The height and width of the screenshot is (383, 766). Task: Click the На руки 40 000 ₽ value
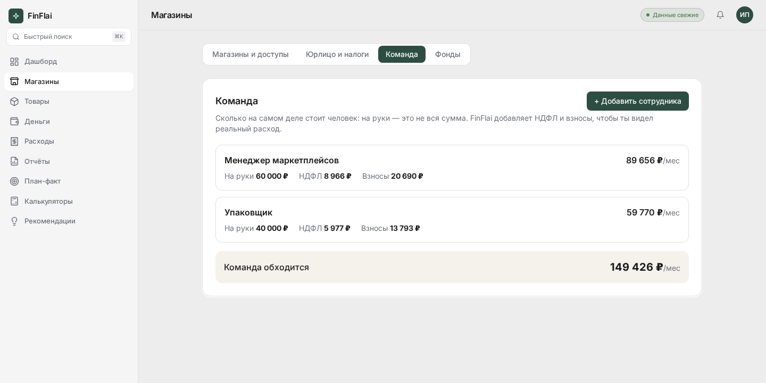256,228
